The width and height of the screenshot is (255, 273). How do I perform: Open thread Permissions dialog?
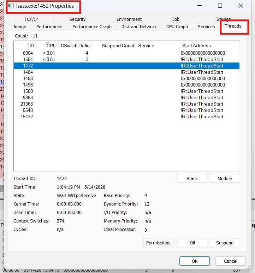(x=158, y=243)
